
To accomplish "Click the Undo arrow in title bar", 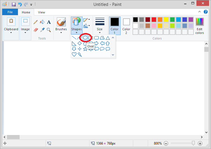I will (20, 4).
